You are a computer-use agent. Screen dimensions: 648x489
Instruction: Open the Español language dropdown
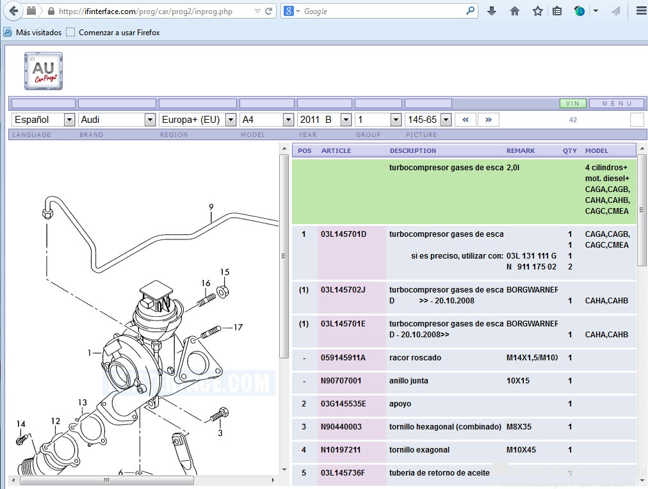[43, 120]
